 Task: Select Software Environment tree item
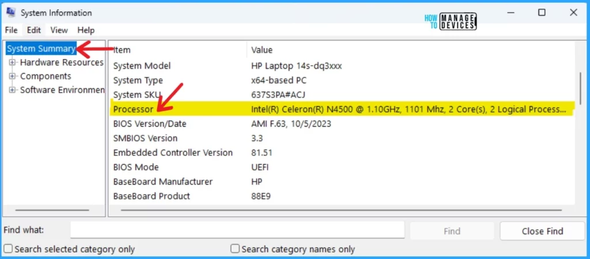point(62,90)
